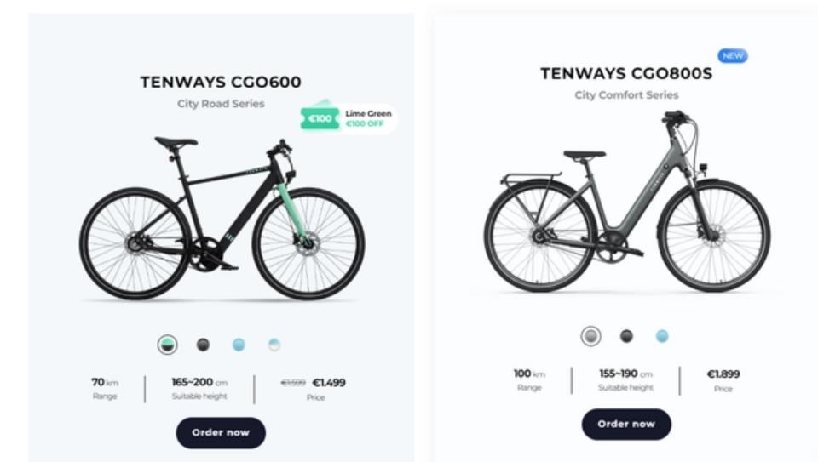Click the Lime Green €100 OFF label
This screenshot has width=818, height=462.
pos(368,118)
